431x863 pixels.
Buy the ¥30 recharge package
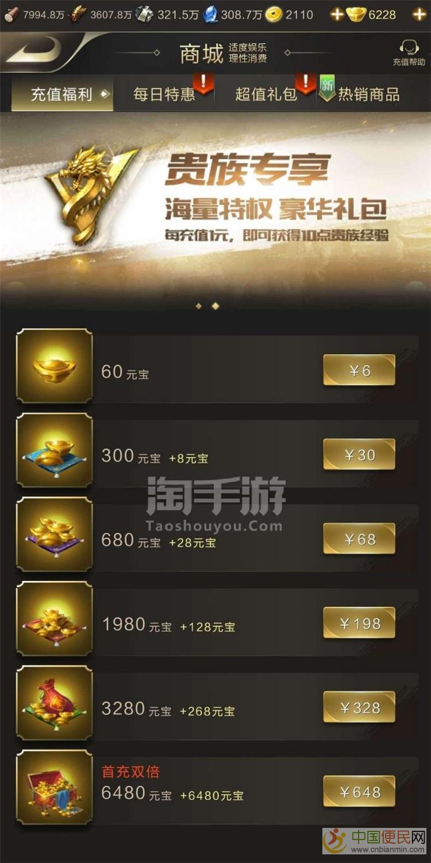point(359,455)
